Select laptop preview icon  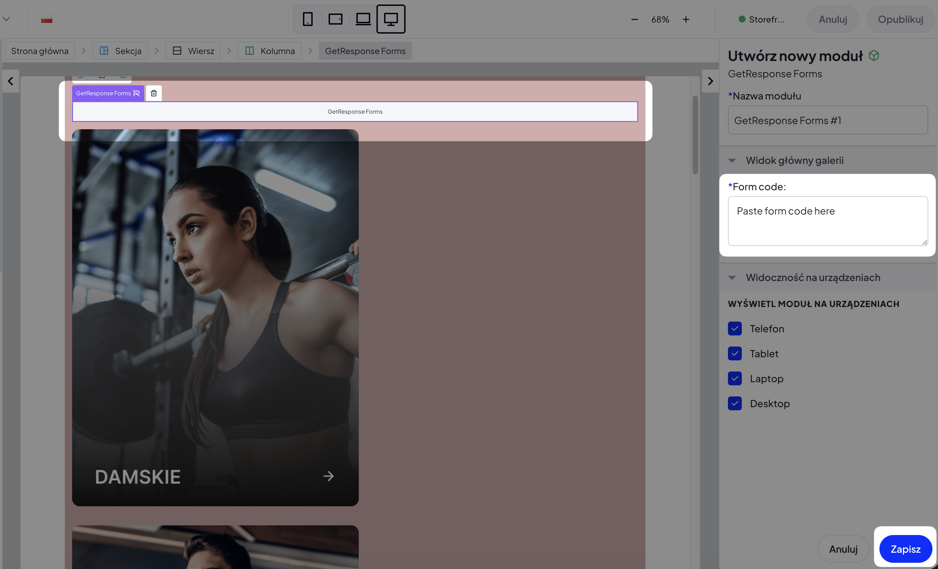(363, 19)
